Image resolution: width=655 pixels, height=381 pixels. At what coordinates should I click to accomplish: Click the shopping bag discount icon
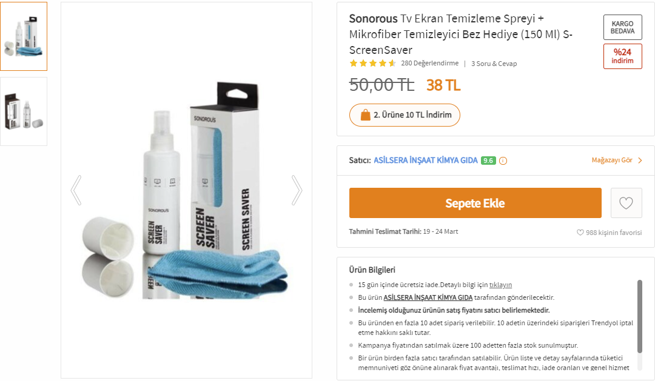[x=366, y=114]
